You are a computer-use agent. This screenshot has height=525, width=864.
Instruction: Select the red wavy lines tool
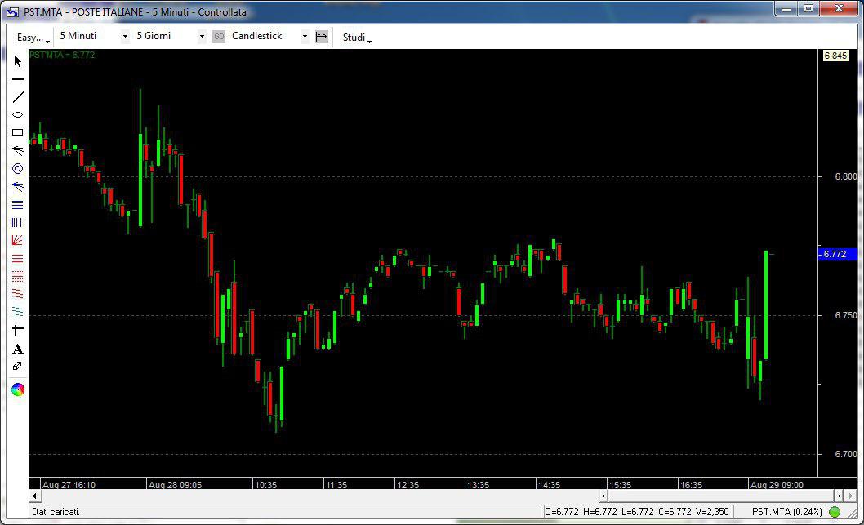click(18, 294)
